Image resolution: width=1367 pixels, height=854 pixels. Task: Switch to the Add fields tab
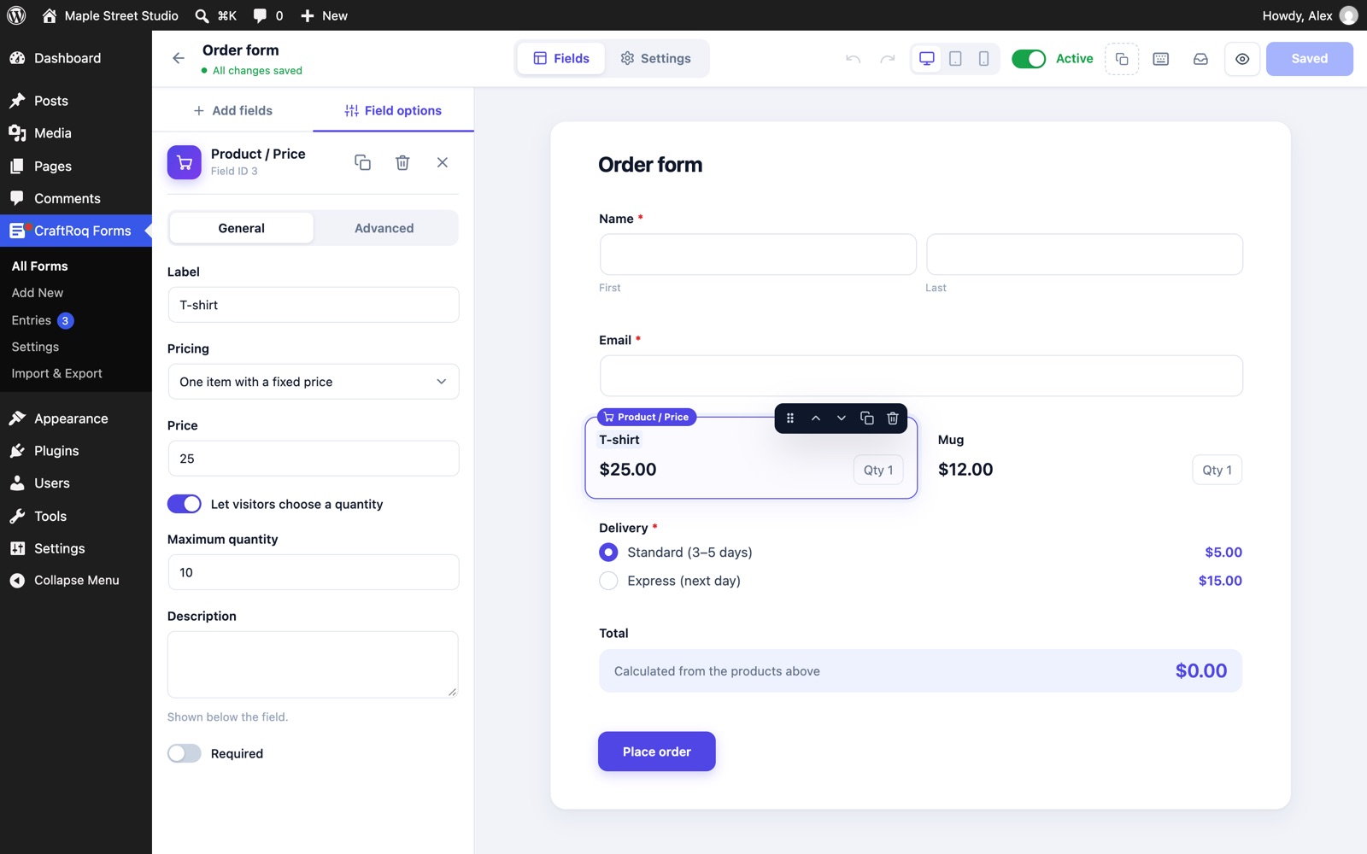233,110
